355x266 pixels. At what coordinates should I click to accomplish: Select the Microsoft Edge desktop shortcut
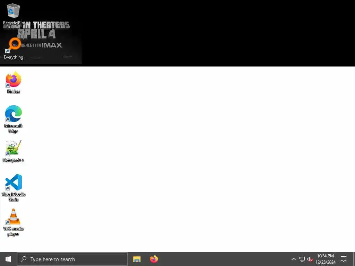click(14, 119)
